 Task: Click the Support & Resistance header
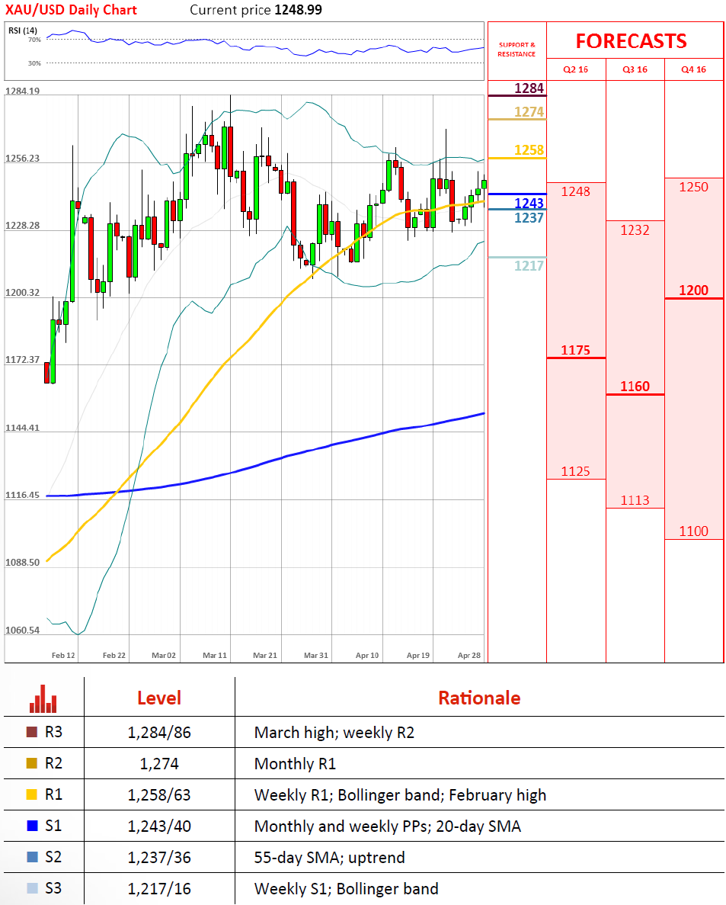pyautogui.click(x=517, y=49)
